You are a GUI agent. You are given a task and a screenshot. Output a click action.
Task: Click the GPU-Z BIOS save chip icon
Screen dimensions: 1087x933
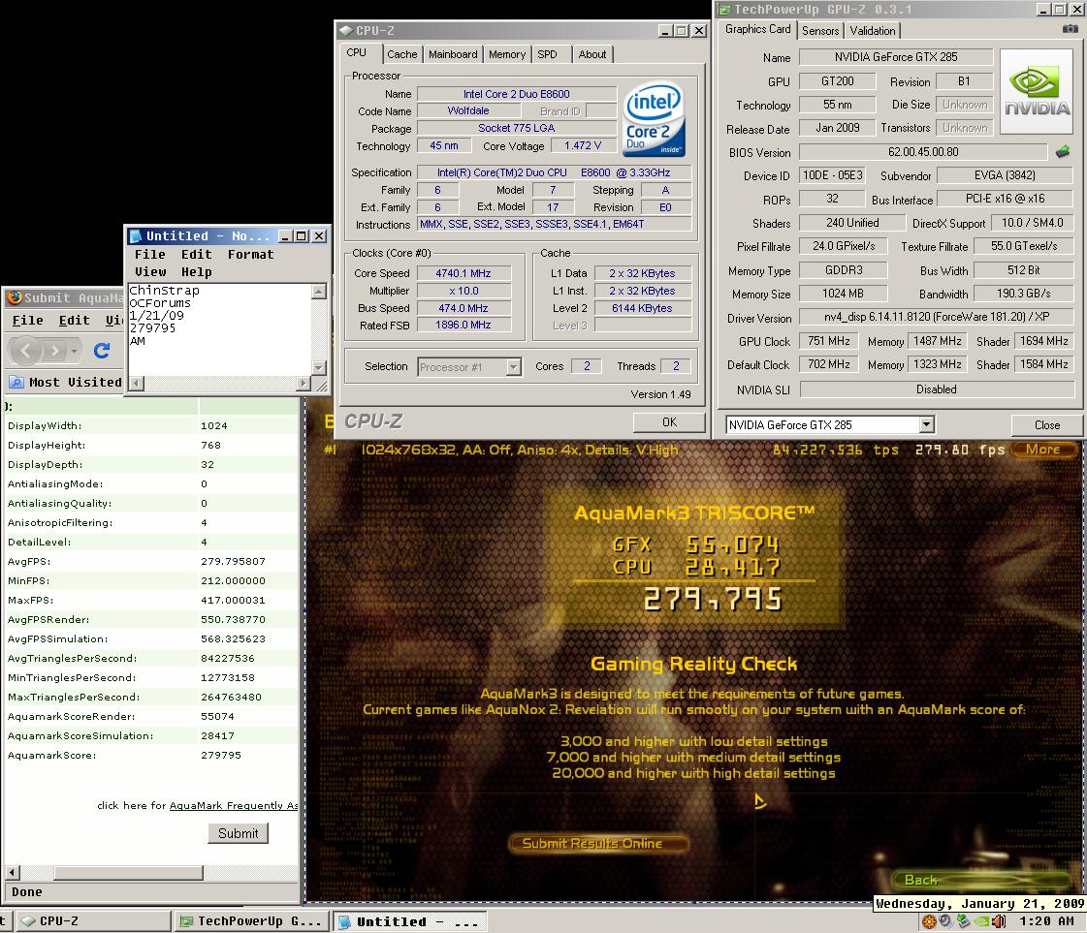click(1063, 152)
